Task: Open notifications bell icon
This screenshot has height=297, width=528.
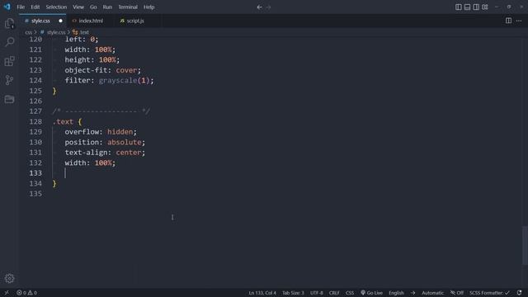Action: click(519, 293)
